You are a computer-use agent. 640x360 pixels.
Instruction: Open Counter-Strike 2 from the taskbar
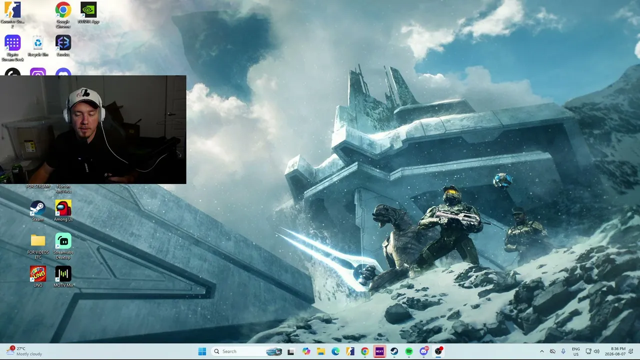point(350,351)
